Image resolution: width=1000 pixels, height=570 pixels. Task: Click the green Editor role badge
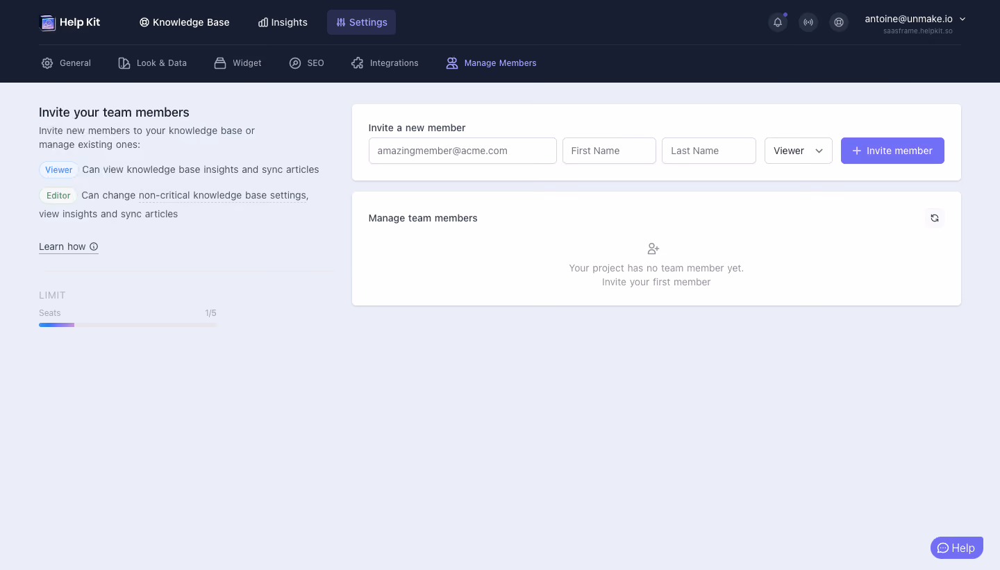58,195
